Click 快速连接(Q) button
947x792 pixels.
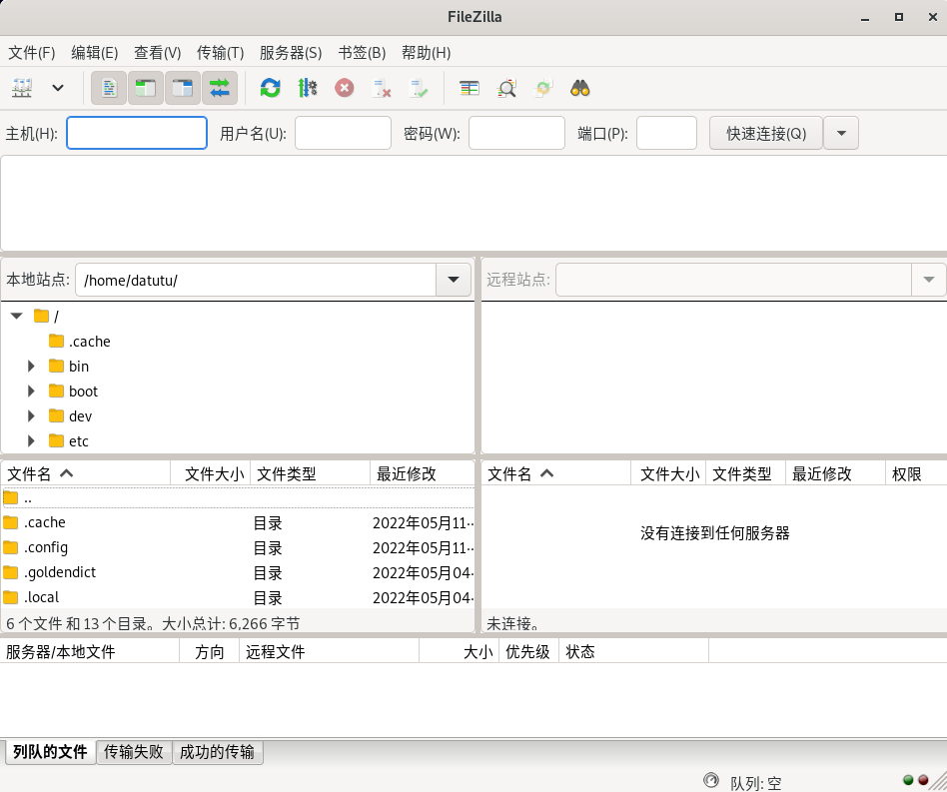tap(766, 133)
